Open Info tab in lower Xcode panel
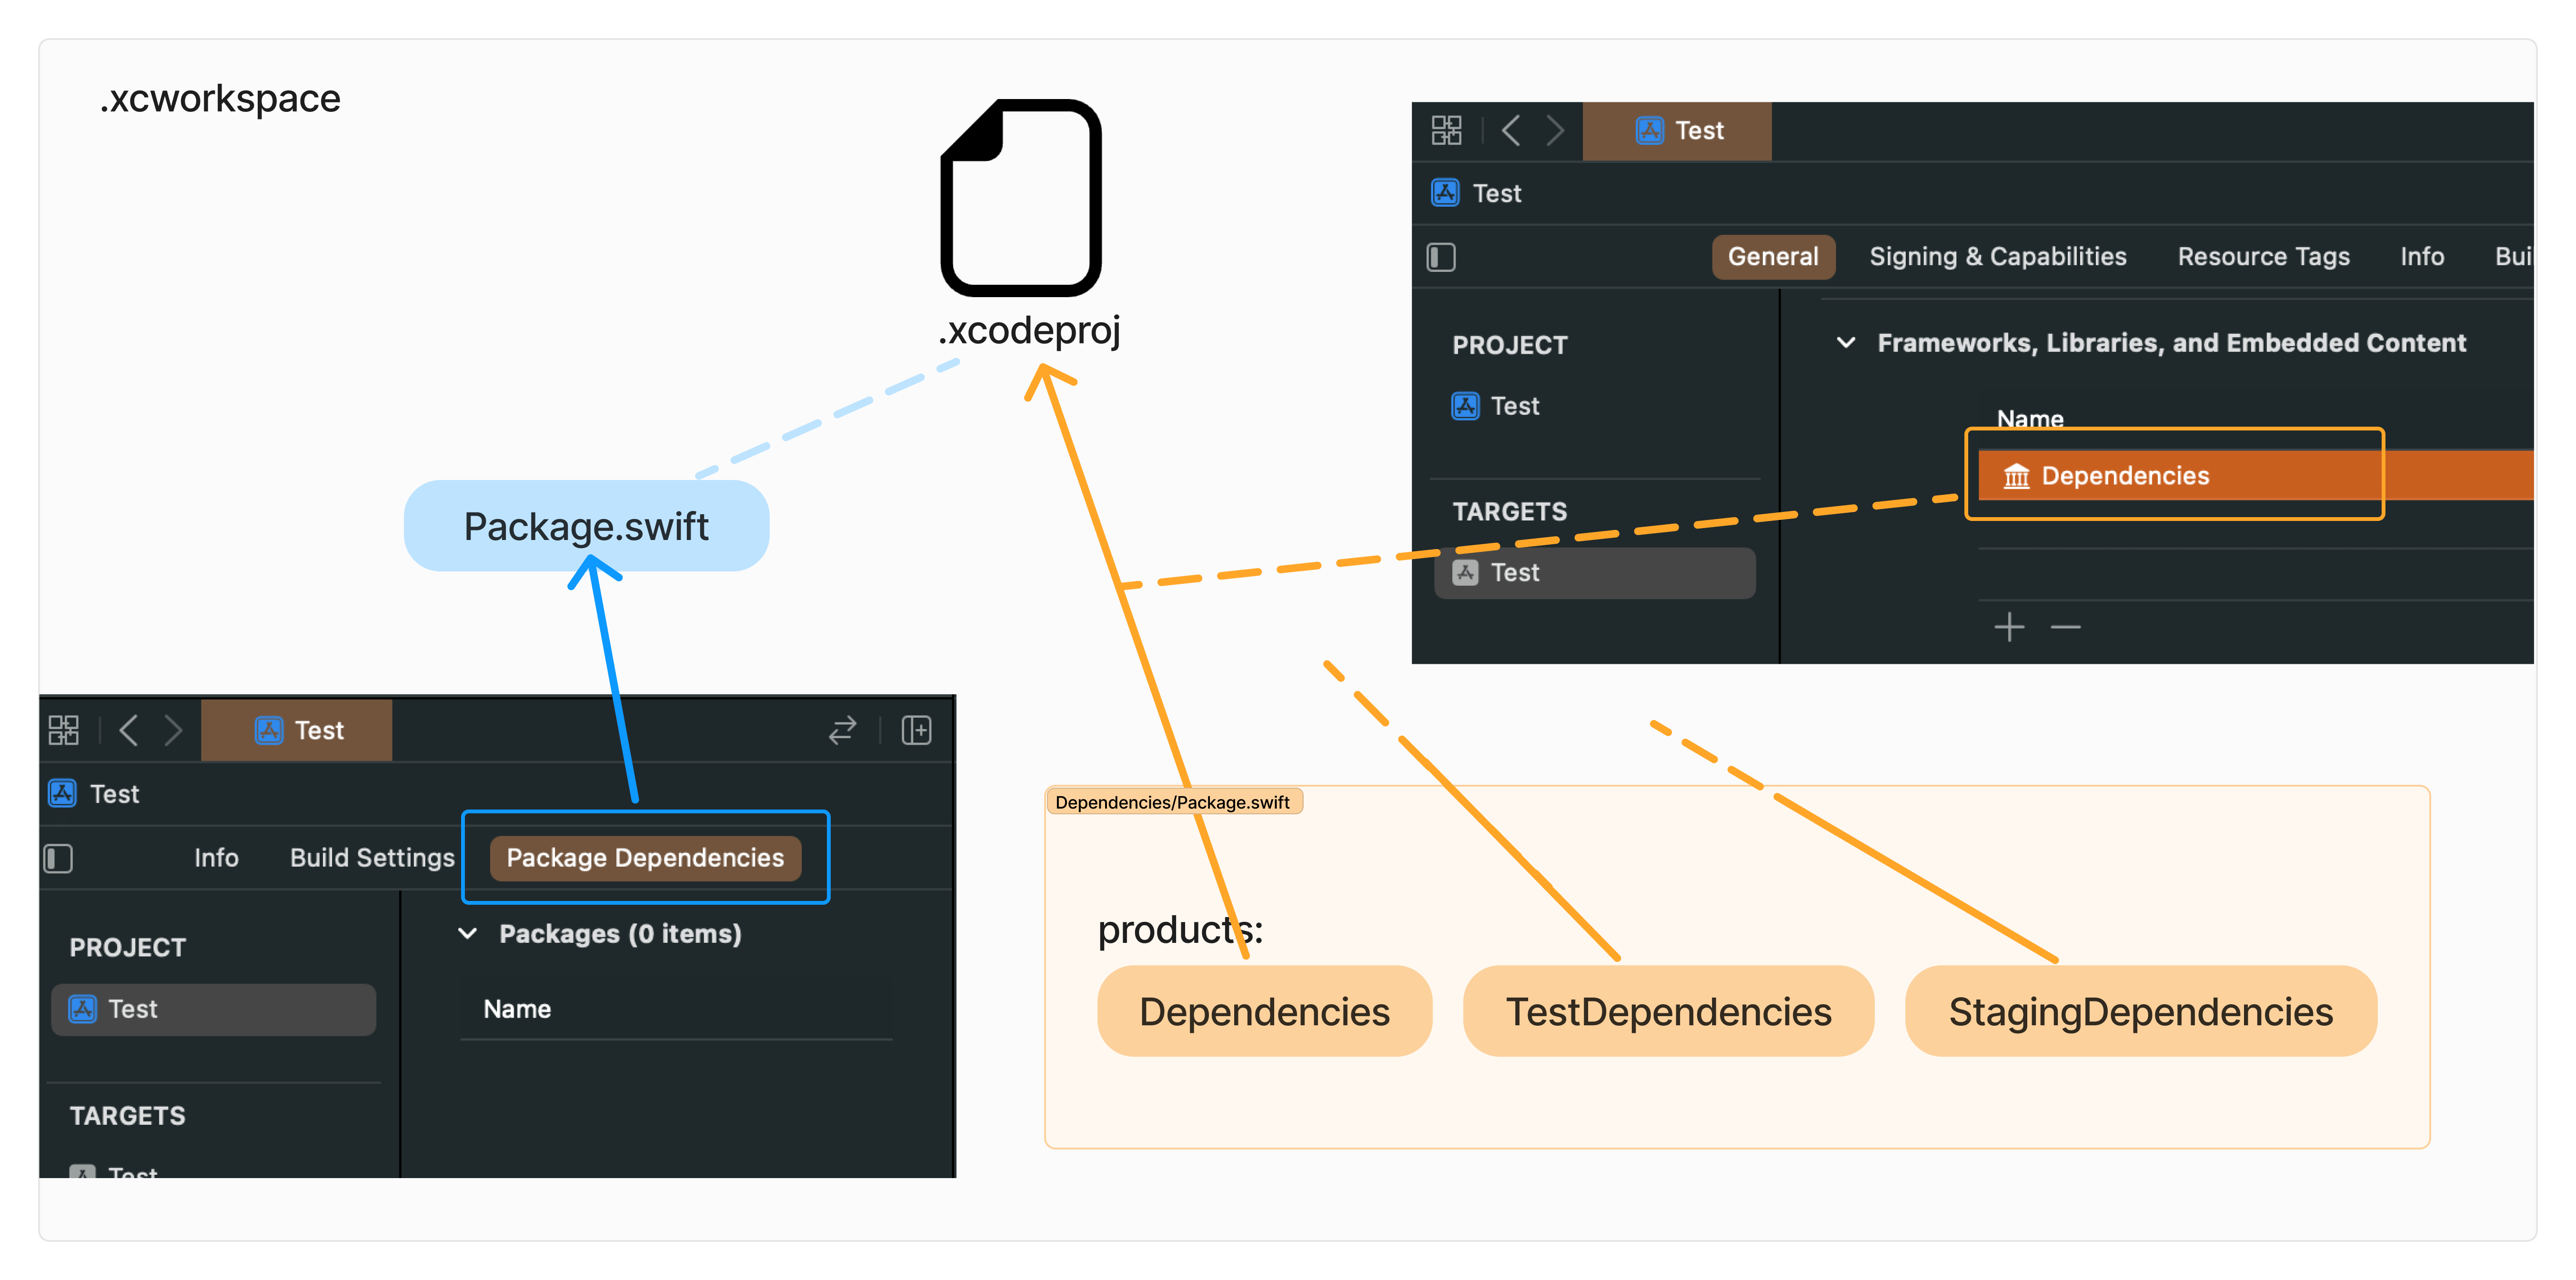Viewport: 2576px width, 1280px height. tap(216, 858)
